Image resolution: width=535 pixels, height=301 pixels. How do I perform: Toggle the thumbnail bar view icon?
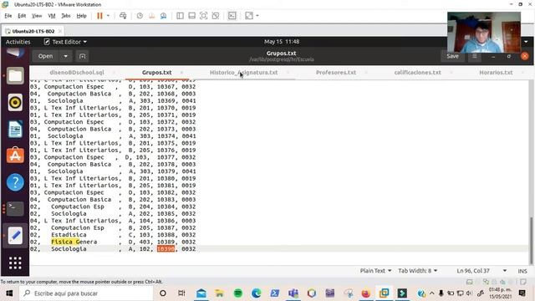coord(191,16)
